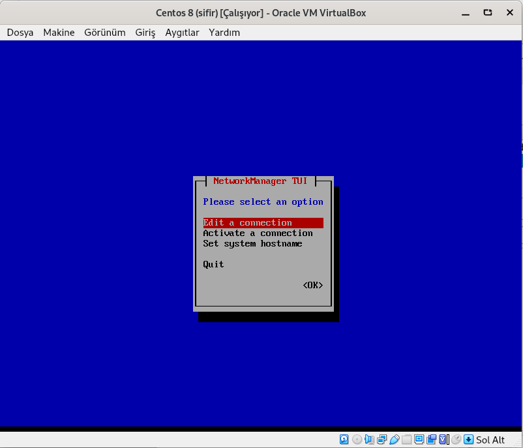Click the keyboard capture arrow icon

click(x=468, y=440)
